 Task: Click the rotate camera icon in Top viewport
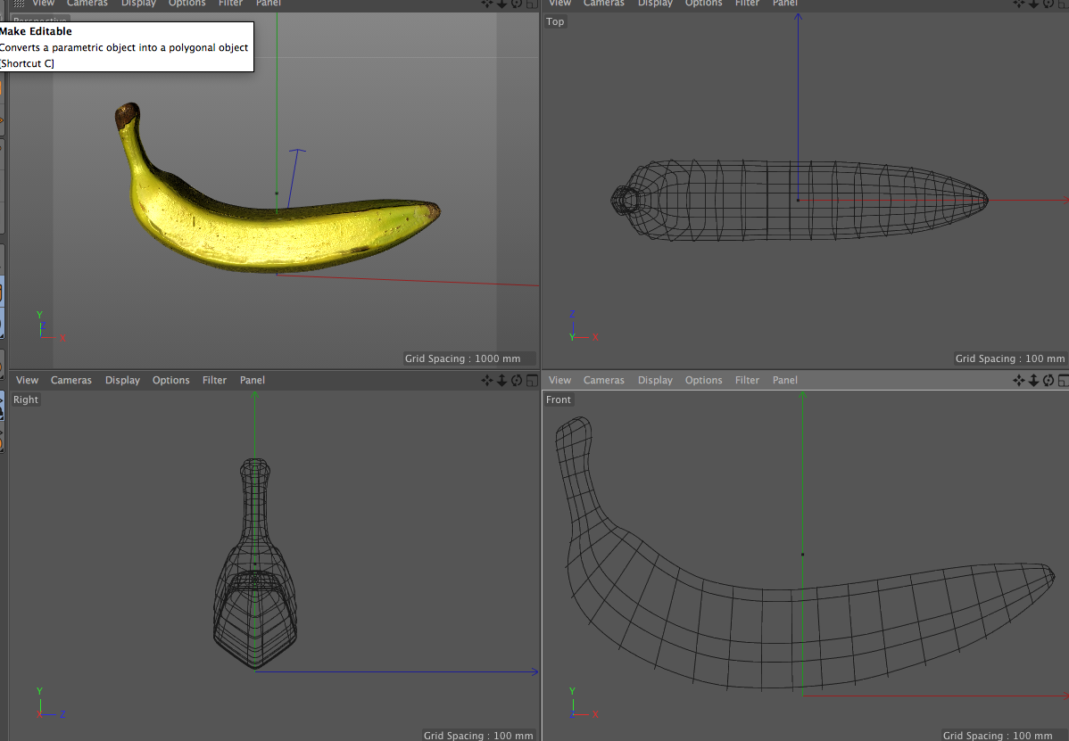click(x=1048, y=4)
